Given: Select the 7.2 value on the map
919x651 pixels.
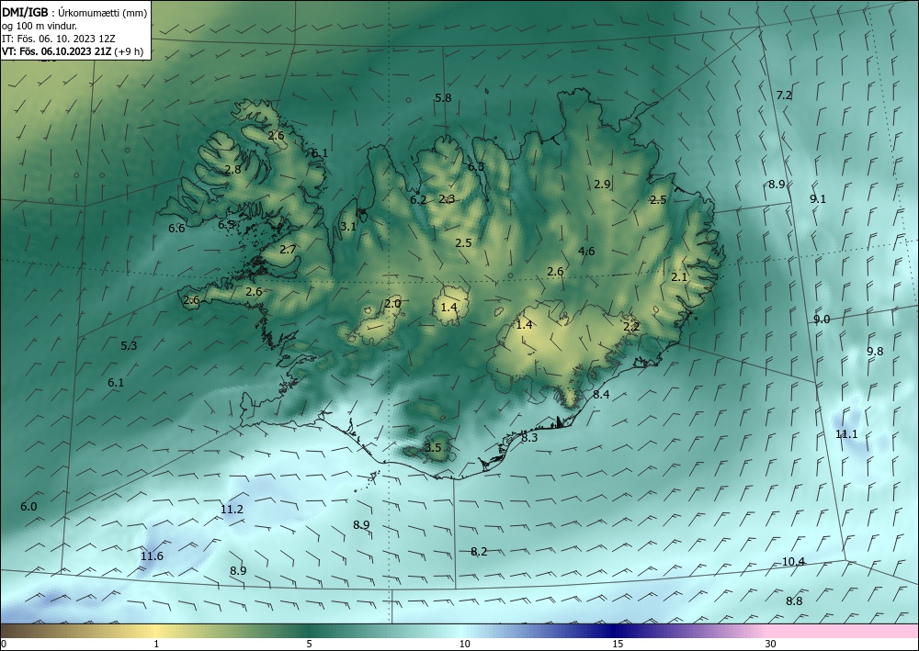Looking at the screenshot, I should point(784,95).
